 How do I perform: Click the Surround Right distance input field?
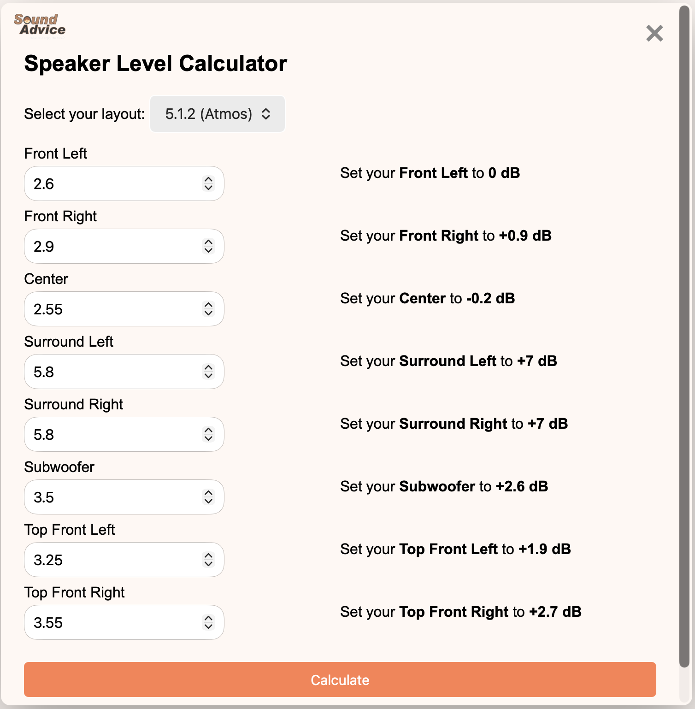click(111, 434)
